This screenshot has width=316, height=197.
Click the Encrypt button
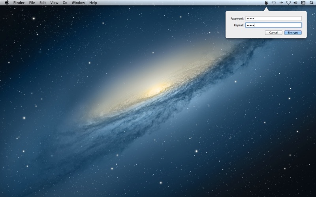(x=293, y=33)
